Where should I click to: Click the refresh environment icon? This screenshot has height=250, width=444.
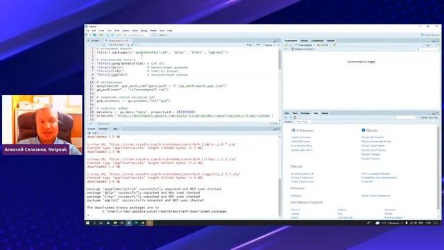(436, 44)
